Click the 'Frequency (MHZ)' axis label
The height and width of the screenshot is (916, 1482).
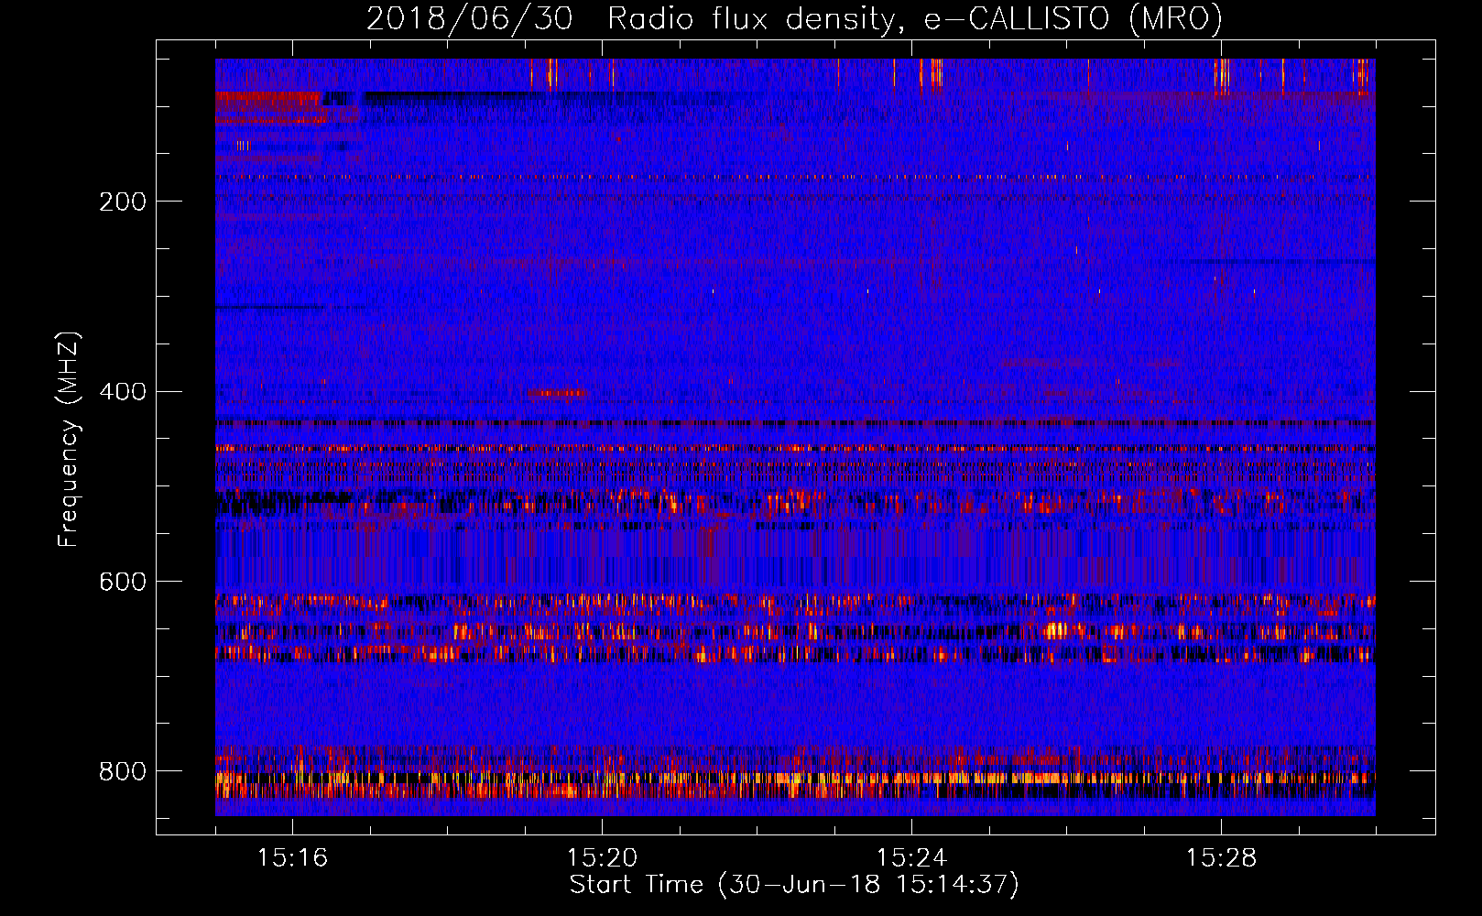(69, 439)
